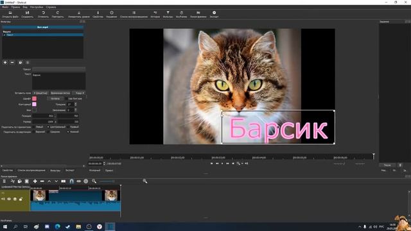Open the Settings menu
411x231 pixels.
click(37, 7)
